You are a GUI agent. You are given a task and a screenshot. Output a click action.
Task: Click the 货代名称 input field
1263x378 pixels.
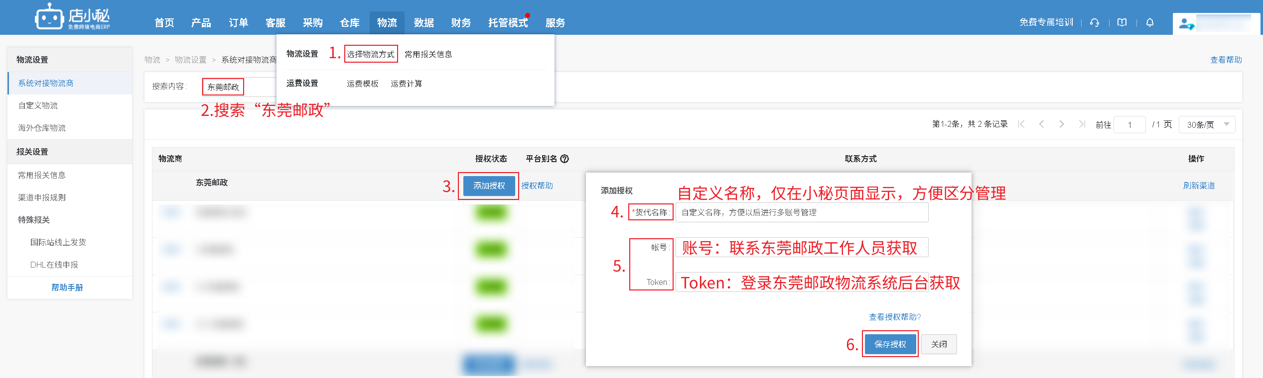point(801,212)
